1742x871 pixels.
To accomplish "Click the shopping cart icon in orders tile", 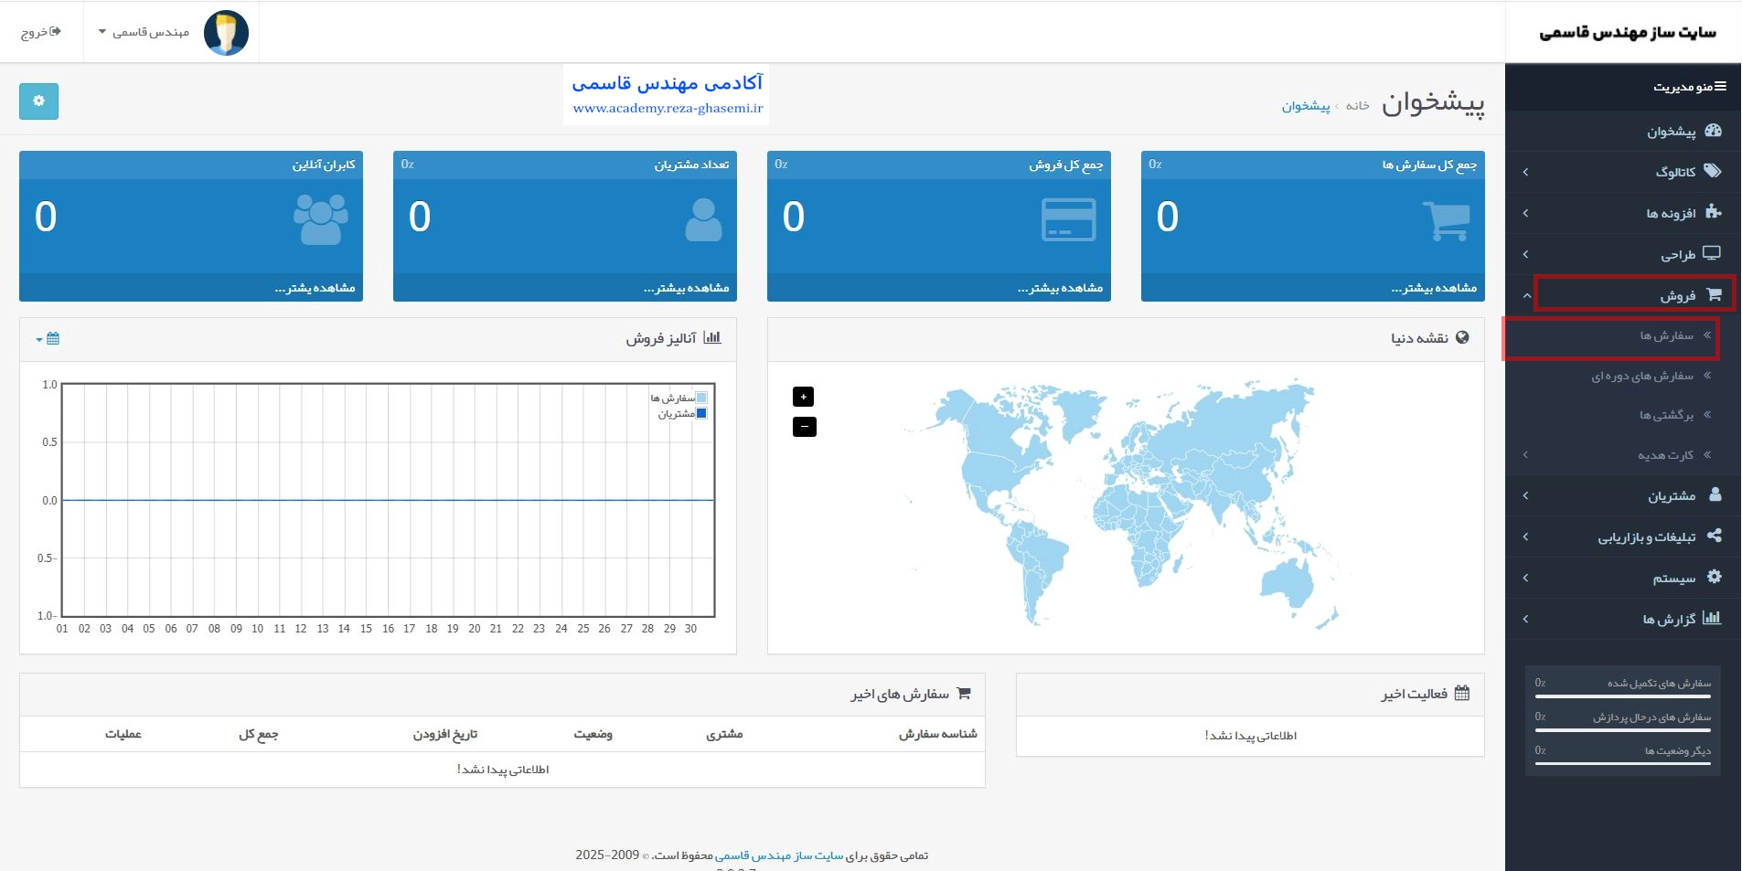I will pos(1447,220).
